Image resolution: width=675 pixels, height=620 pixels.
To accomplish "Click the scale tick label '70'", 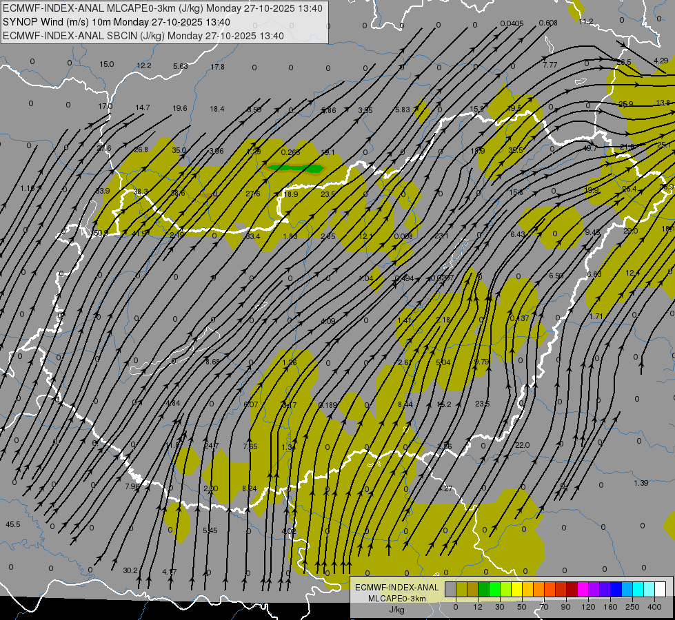I will [x=544, y=607].
